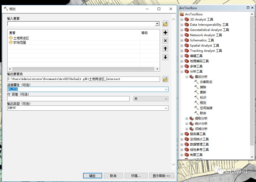
Task: Click 输出要素类 path field
Action: pyautogui.click(x=83, y=79)
